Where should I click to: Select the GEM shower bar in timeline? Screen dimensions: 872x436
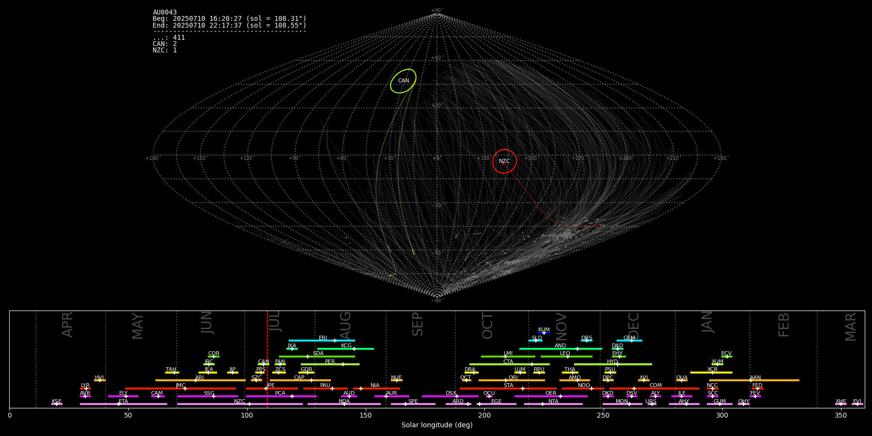tap(629, 341)
